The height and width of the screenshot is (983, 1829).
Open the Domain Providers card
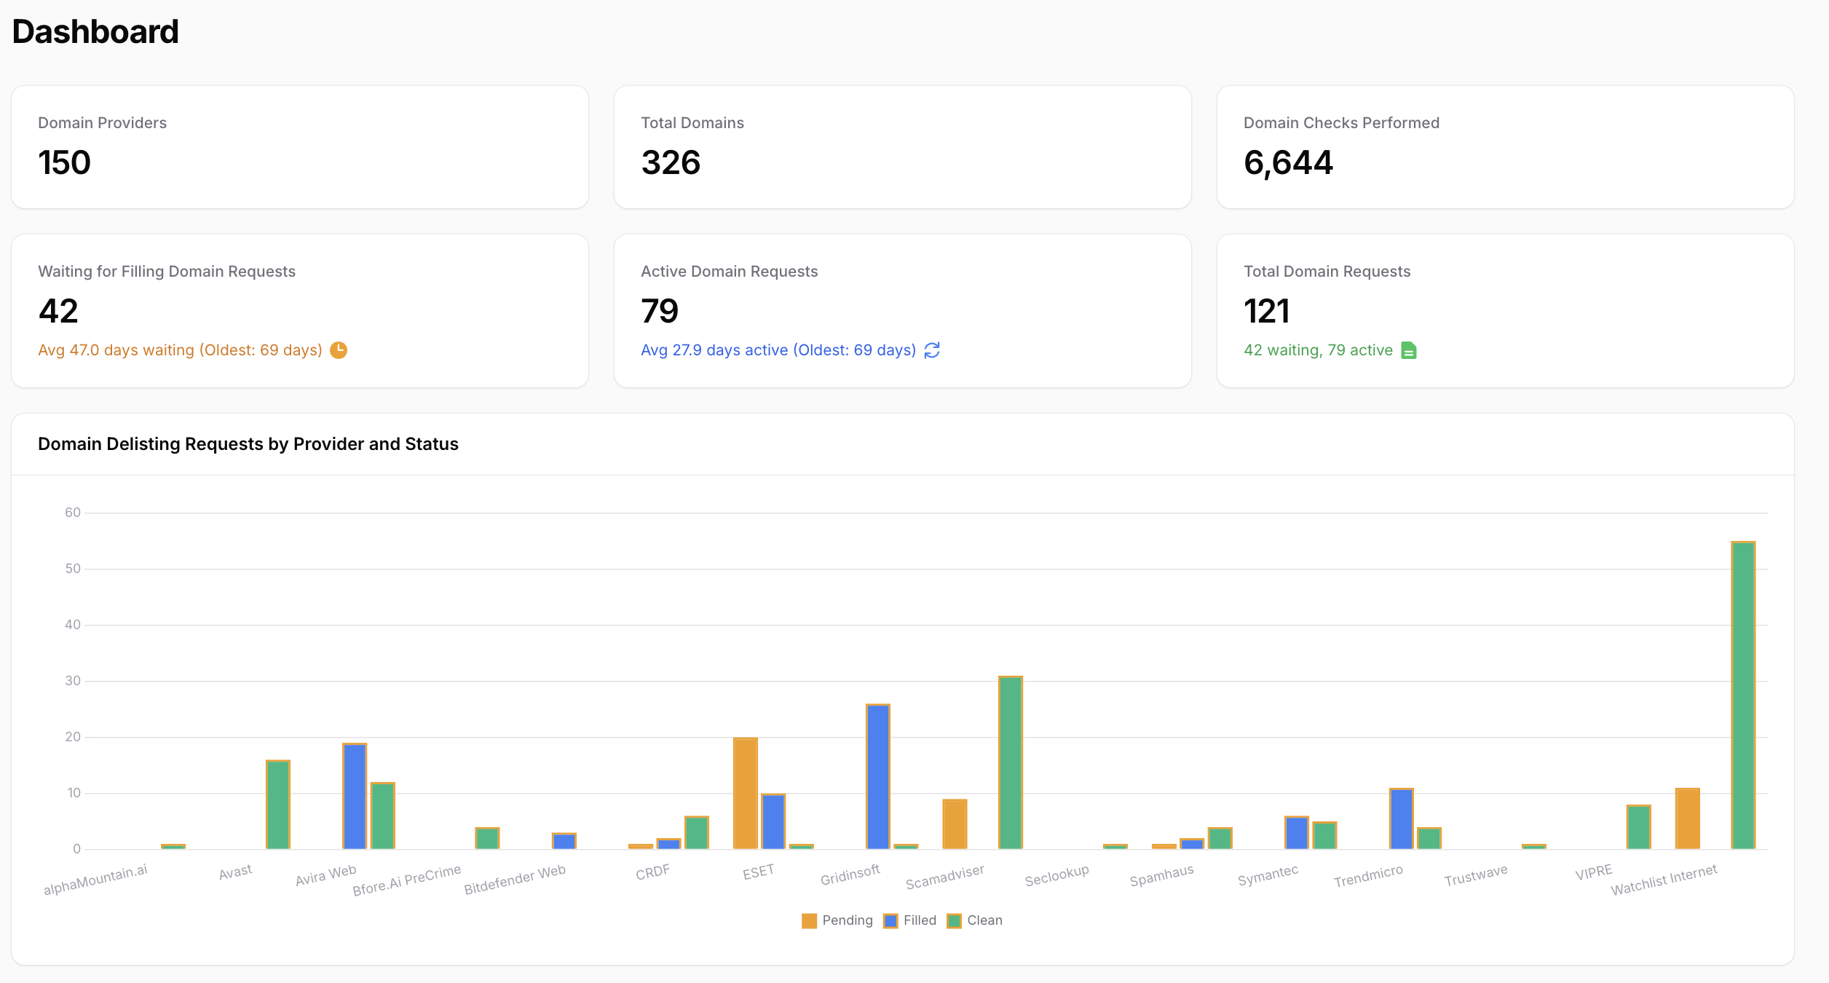pyautogui.click(x=300, y=147)
